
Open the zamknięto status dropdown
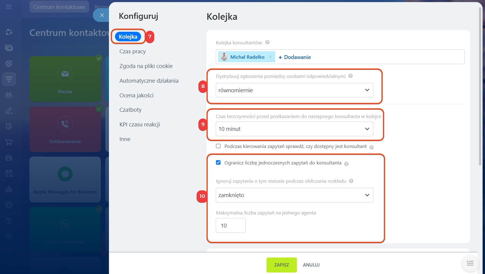pos(294,195)
